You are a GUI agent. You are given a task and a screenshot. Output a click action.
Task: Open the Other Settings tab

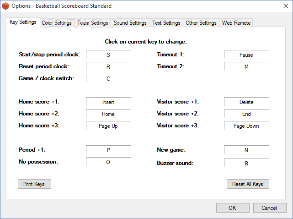201,23
